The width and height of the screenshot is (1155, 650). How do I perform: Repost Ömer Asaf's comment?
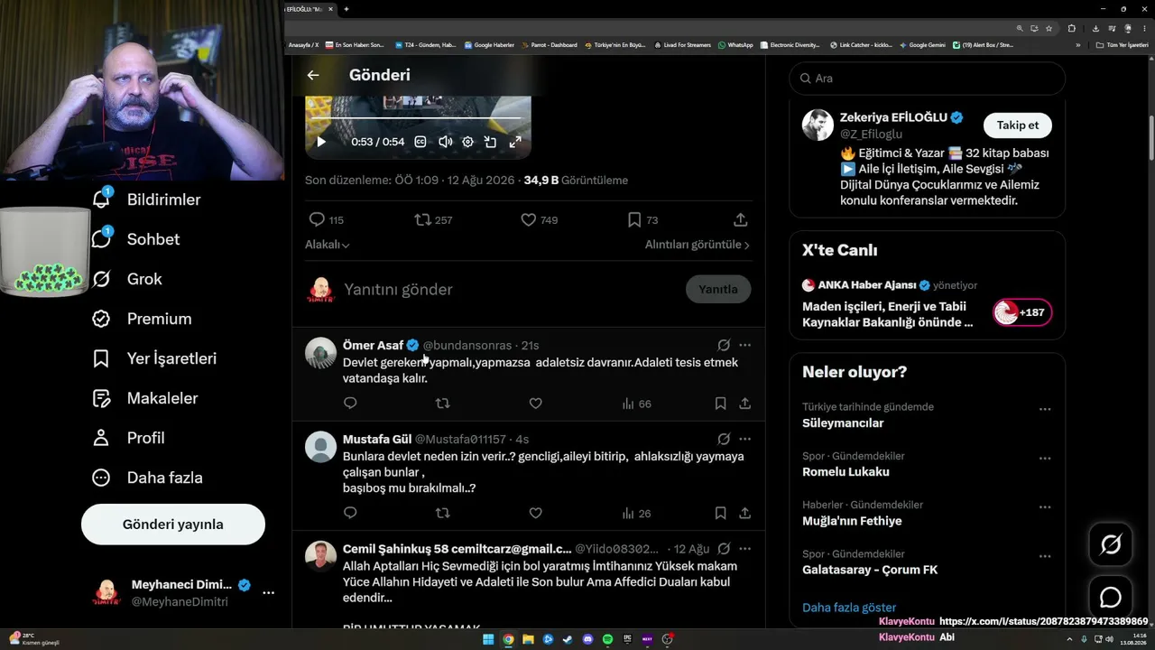pos(443,404)
